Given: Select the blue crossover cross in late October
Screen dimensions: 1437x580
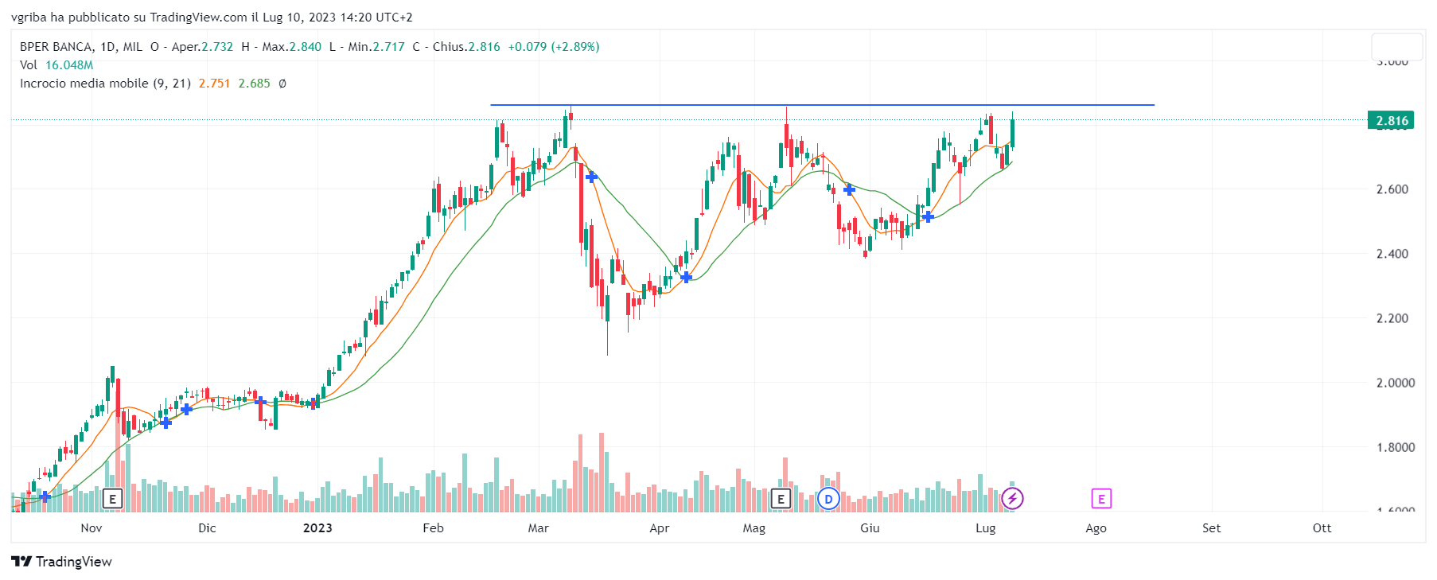Looking at the screenshot, I should [45, 496].
